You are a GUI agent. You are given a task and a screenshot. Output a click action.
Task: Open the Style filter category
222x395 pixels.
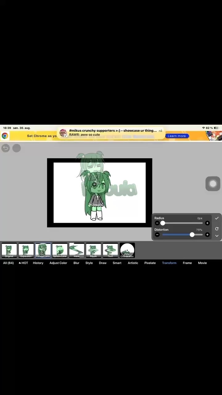[89, 263]
